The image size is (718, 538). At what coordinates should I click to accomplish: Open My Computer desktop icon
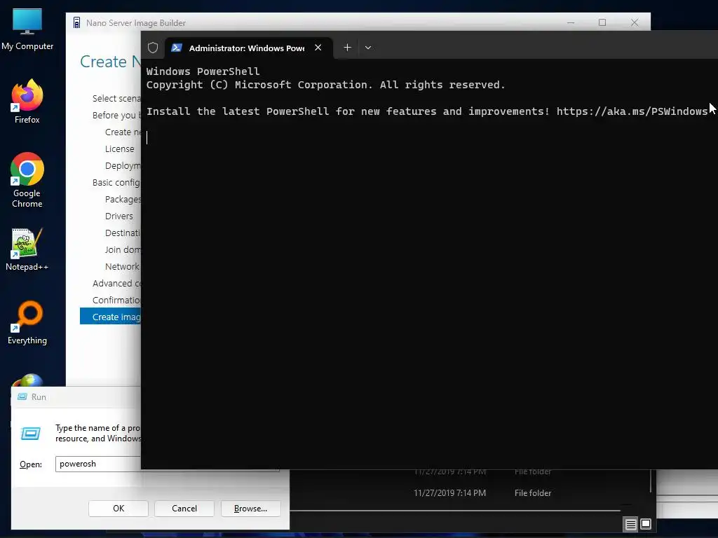27,29
